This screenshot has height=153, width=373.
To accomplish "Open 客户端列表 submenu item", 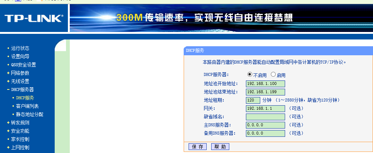I will point(27,106).
